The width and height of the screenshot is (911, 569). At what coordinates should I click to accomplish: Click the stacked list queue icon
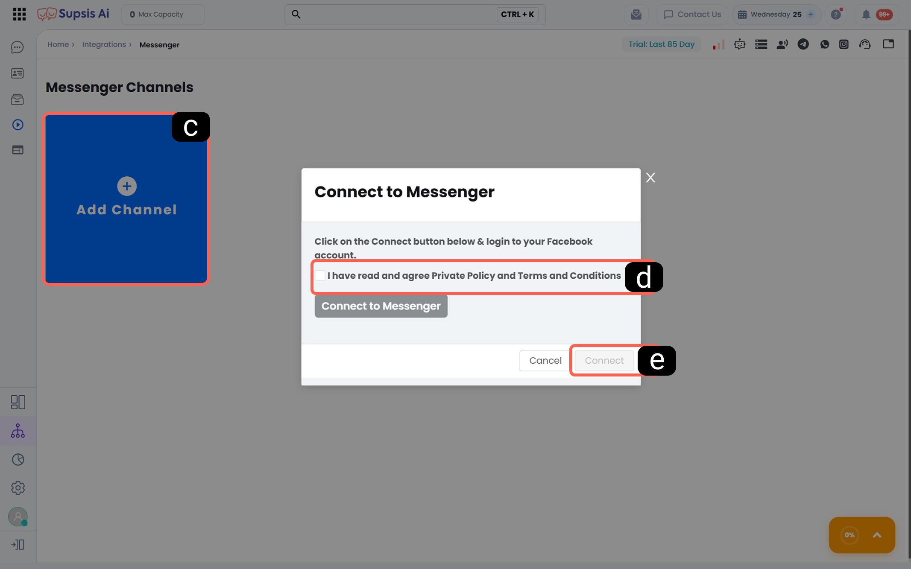pos(761,44)
